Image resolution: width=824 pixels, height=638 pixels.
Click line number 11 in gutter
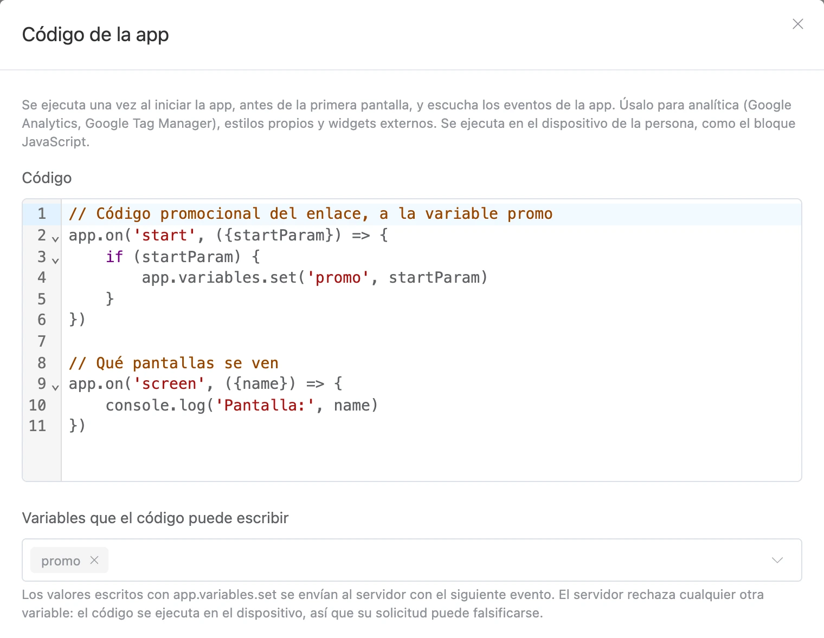tap(37, 426)
